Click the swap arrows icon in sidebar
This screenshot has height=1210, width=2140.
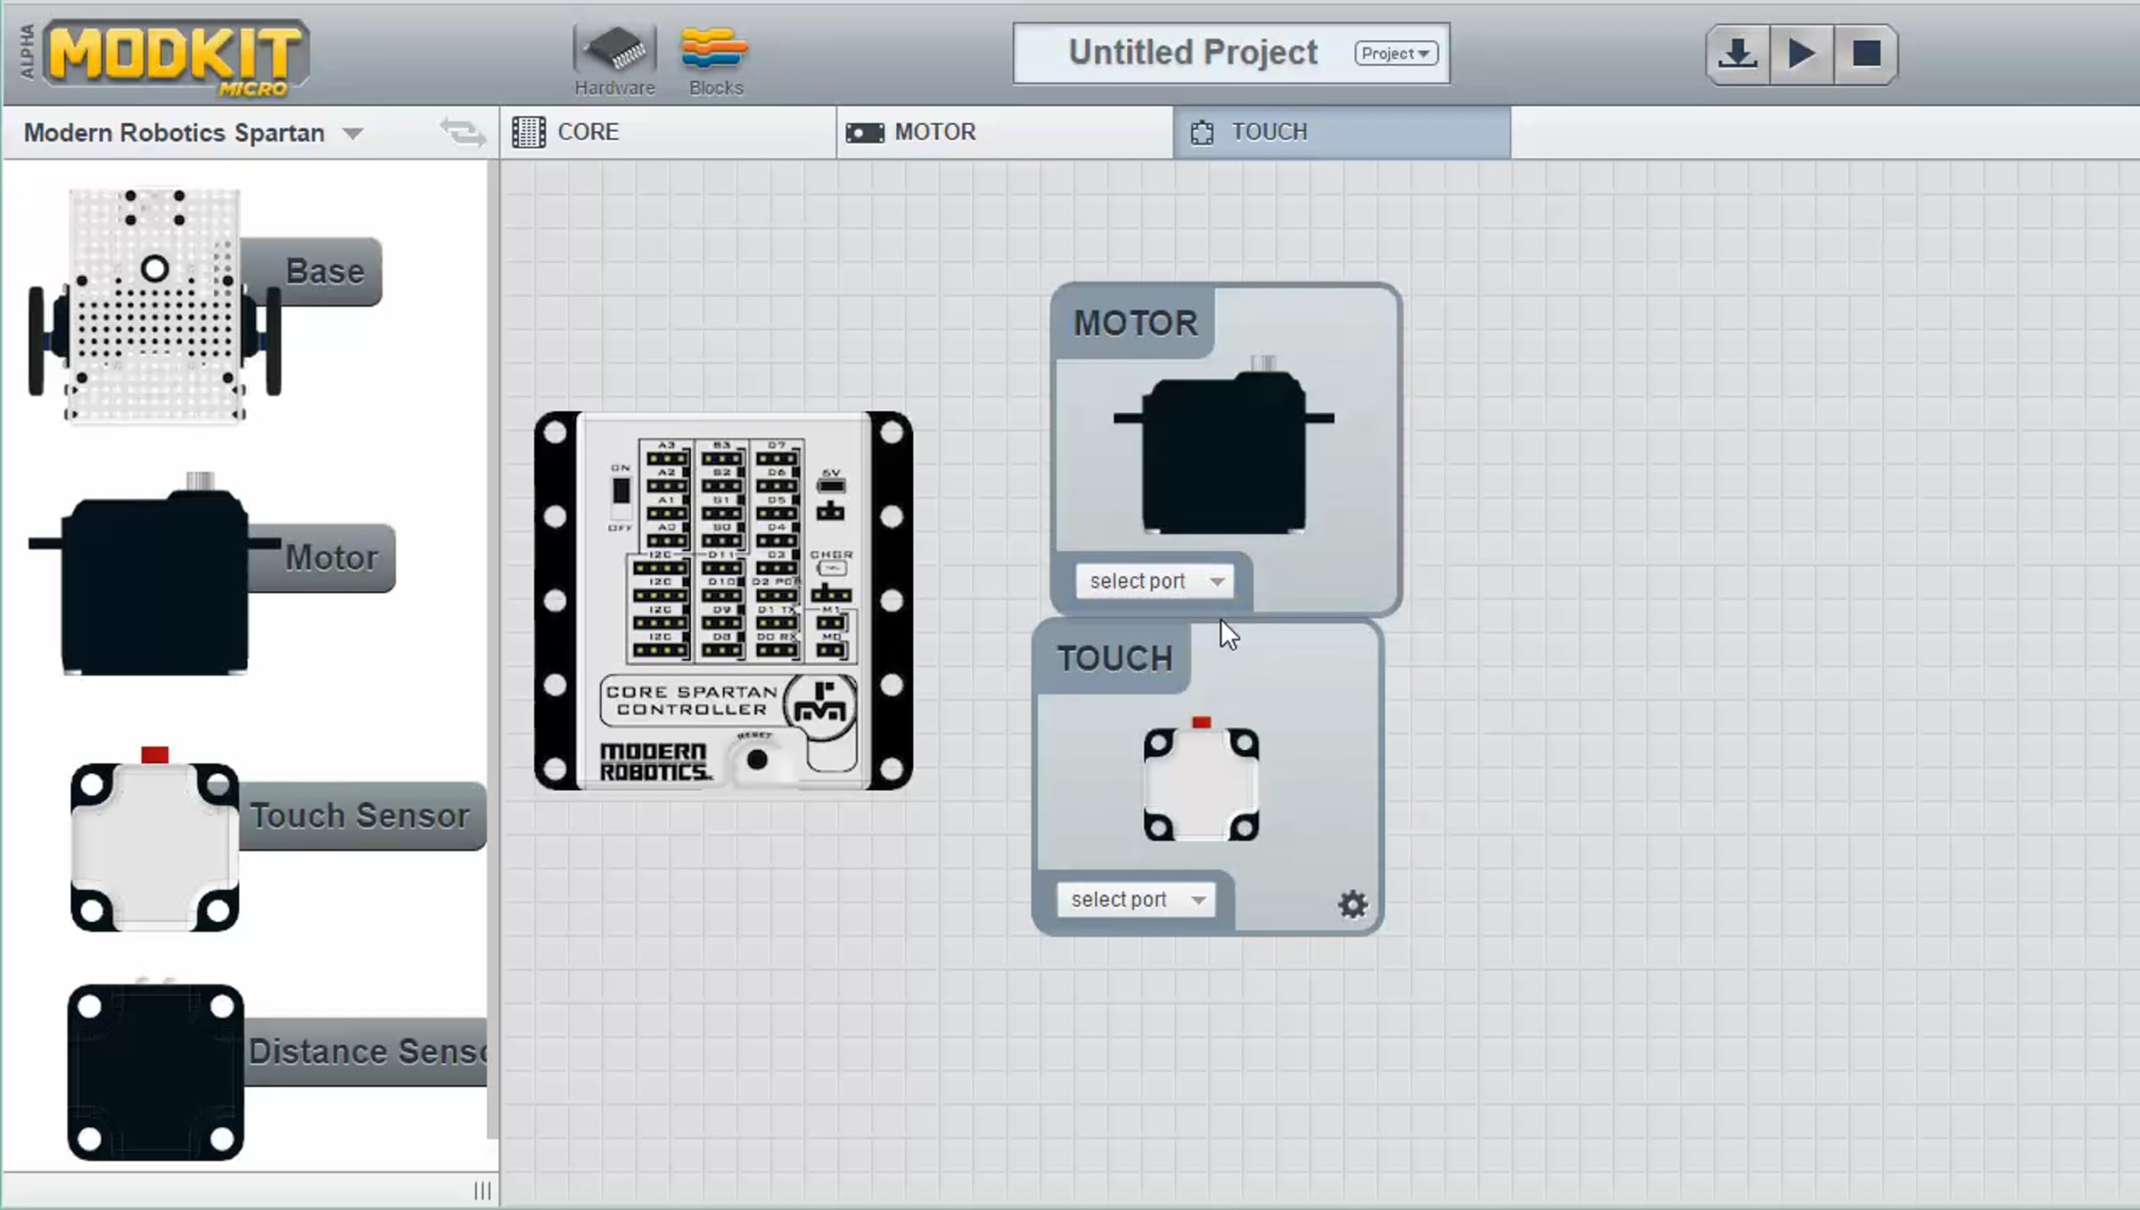pos(463,133)
